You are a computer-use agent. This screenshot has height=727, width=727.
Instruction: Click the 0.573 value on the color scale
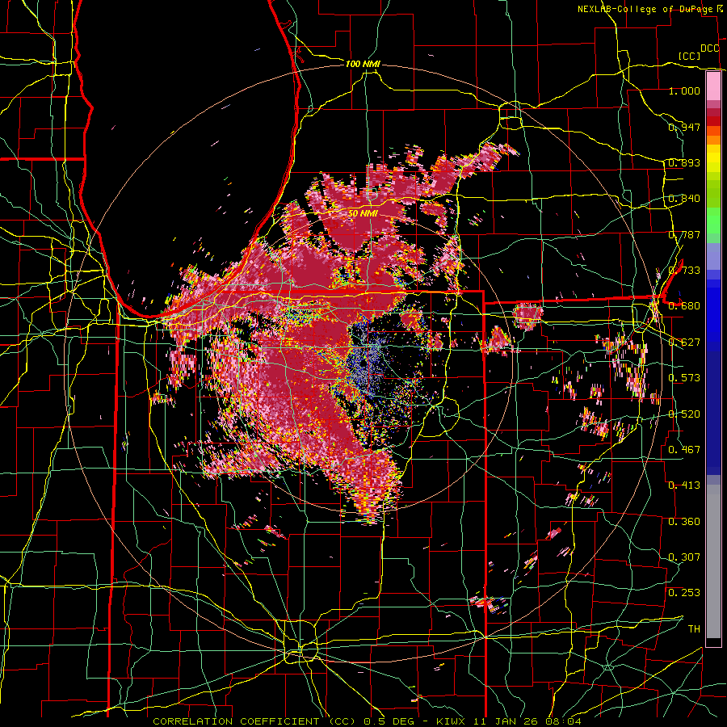(684, 378)
